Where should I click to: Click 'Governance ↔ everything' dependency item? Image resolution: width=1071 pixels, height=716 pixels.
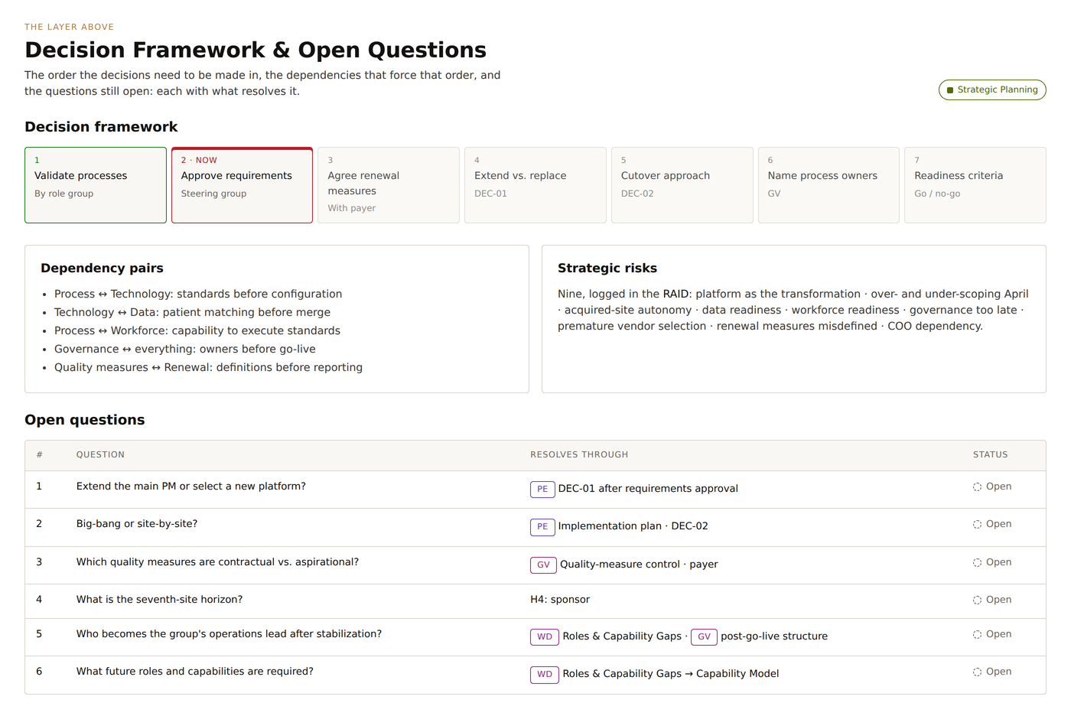(185, 349)
